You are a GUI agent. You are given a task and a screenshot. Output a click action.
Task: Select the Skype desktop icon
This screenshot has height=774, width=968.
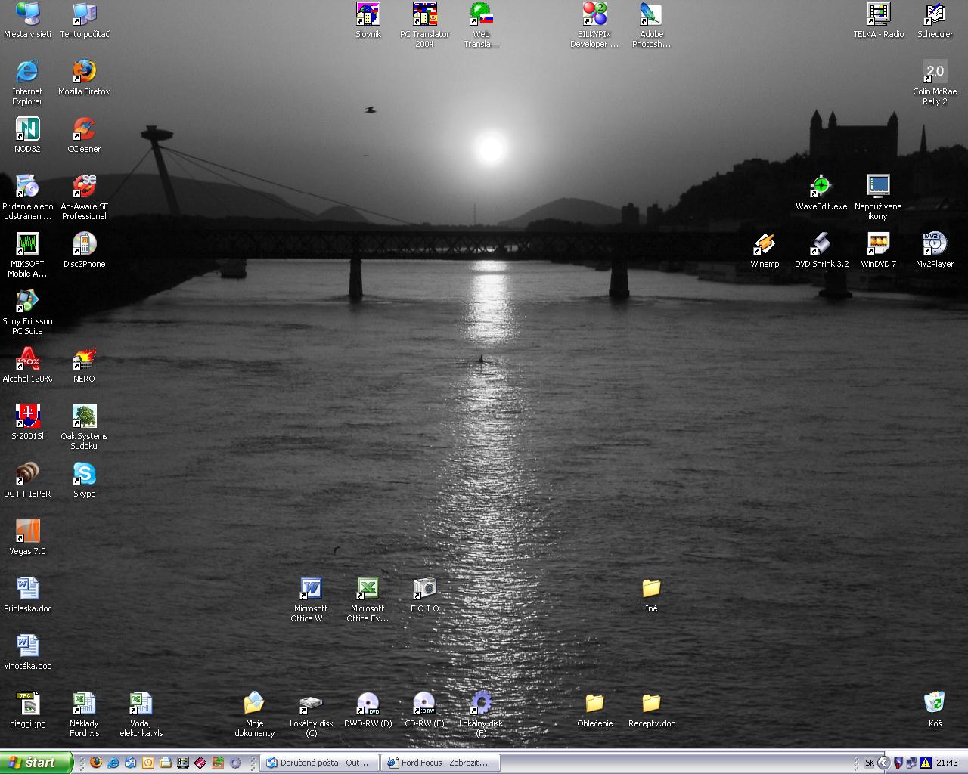[x=84, y=474]
